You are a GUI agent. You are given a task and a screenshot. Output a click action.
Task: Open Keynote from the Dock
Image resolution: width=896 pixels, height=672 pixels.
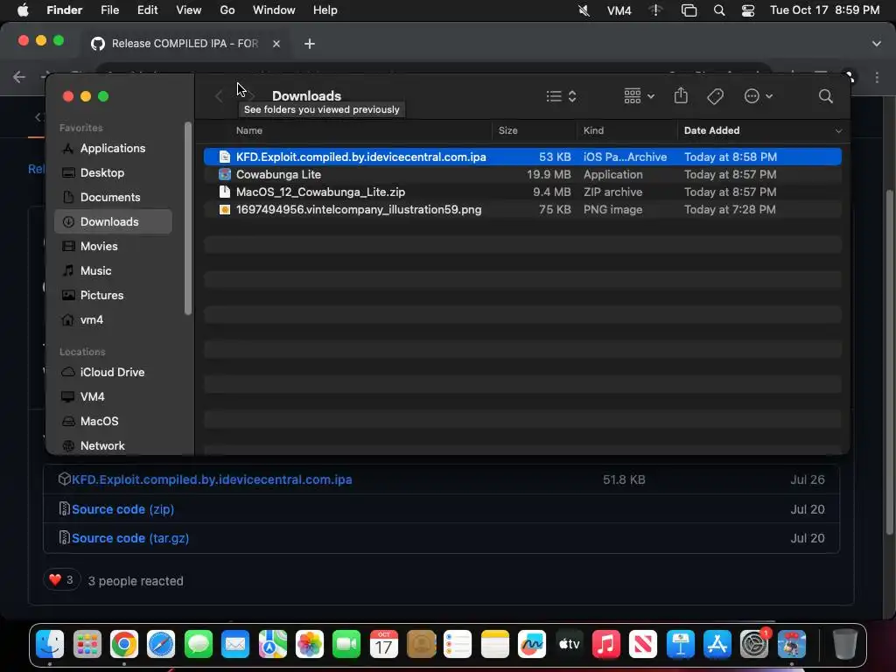tap(680, 644)
